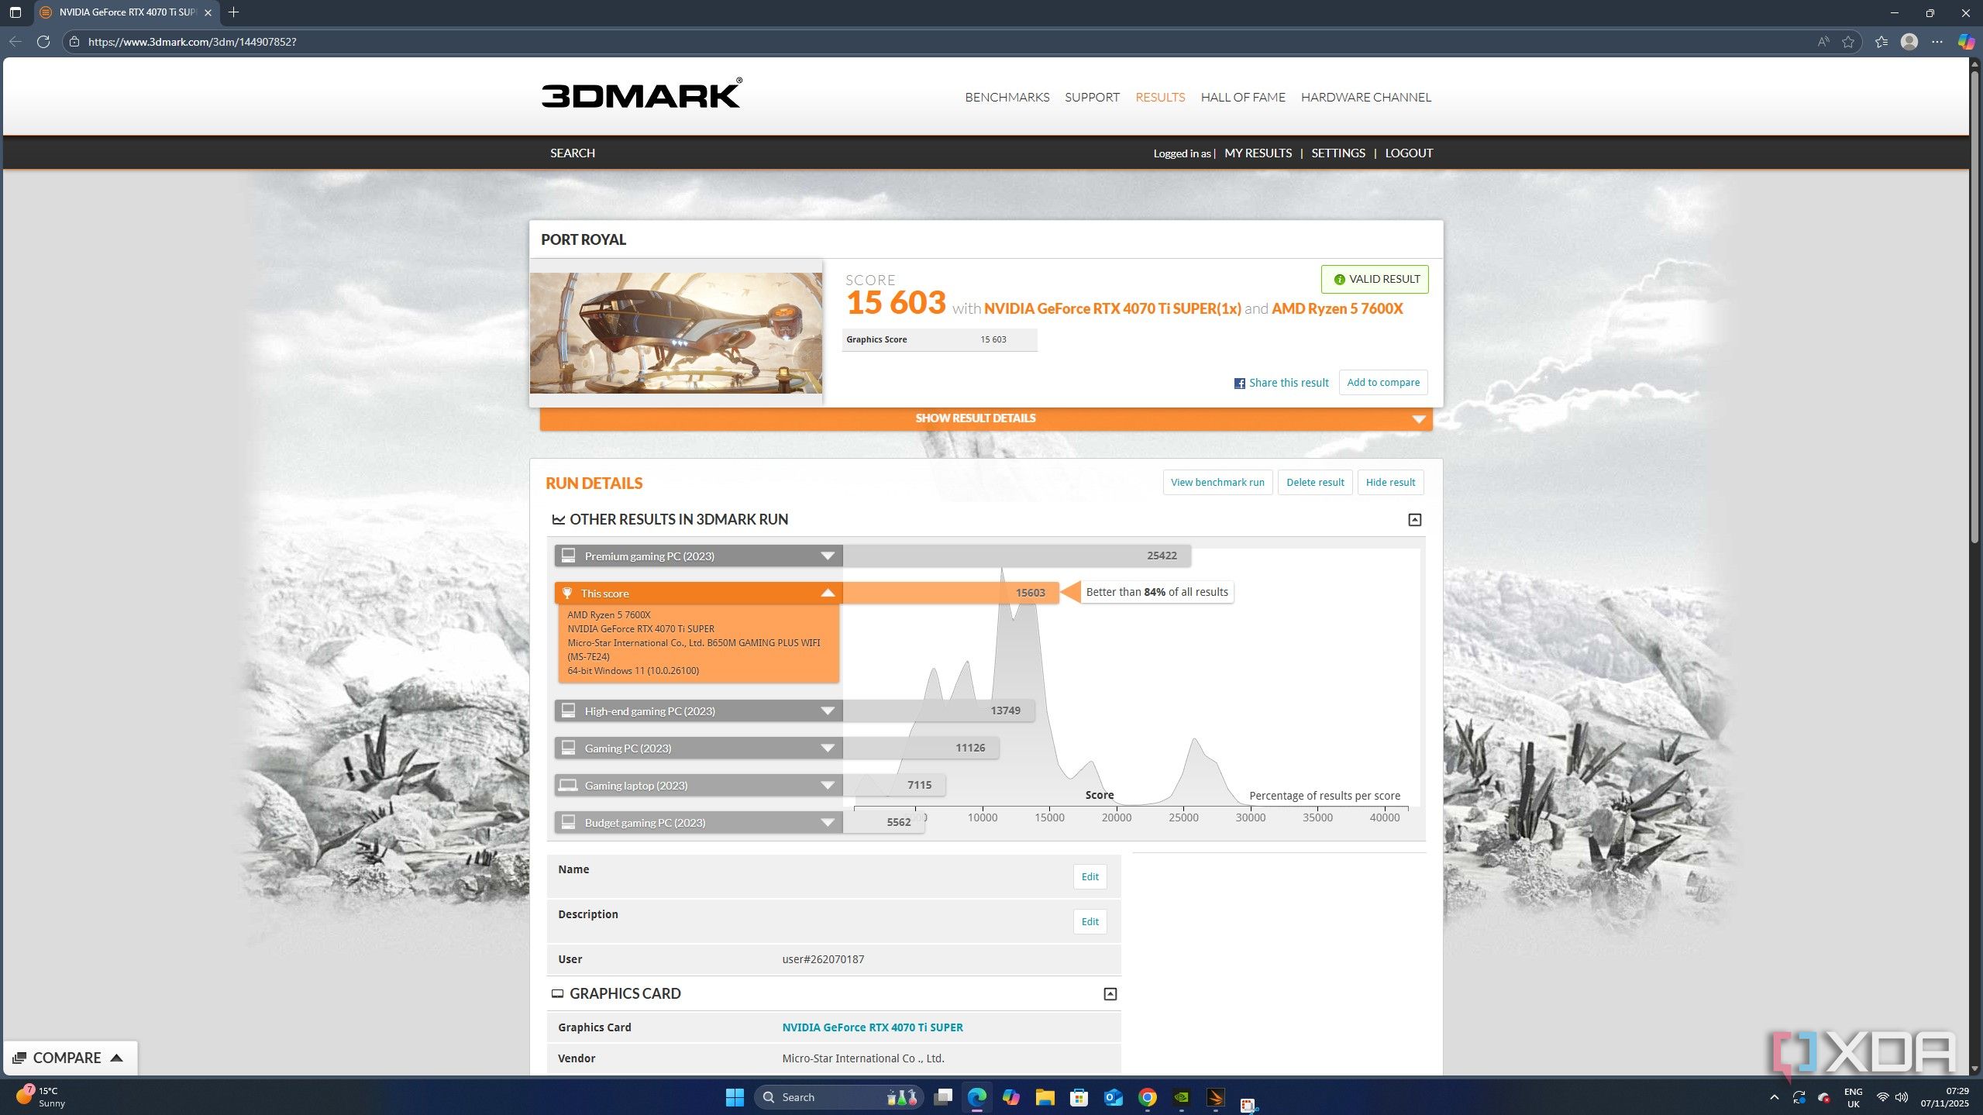Click the Add to compare button
Screen dimensions: 1983x1115
click(x=1382, y=383)
